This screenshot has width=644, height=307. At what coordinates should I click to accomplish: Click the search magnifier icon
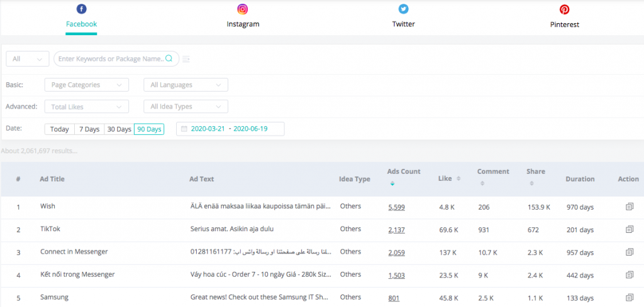(169, 58)
